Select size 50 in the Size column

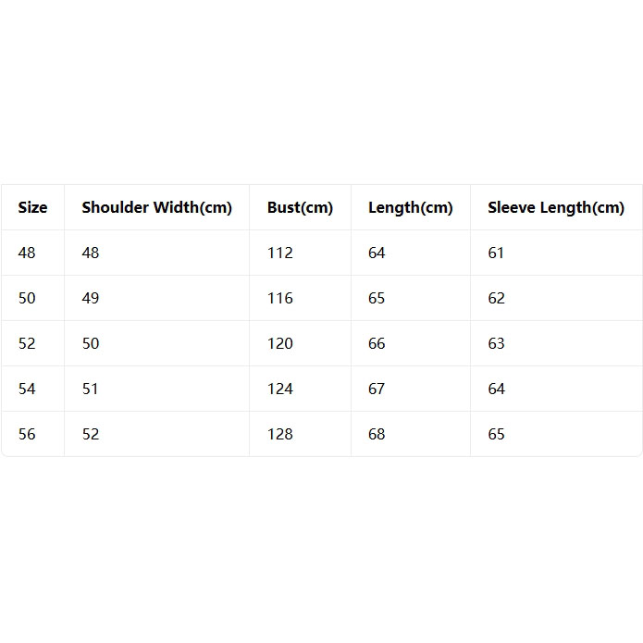[27, 298]
